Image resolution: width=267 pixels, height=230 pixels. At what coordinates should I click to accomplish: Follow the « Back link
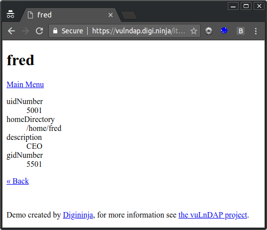tap(18, 181)
